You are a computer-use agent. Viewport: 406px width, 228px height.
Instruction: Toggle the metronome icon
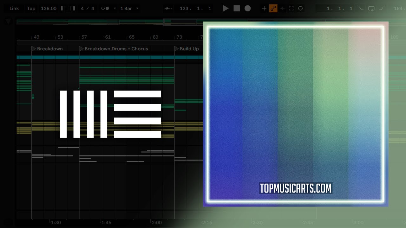point(105,9)
